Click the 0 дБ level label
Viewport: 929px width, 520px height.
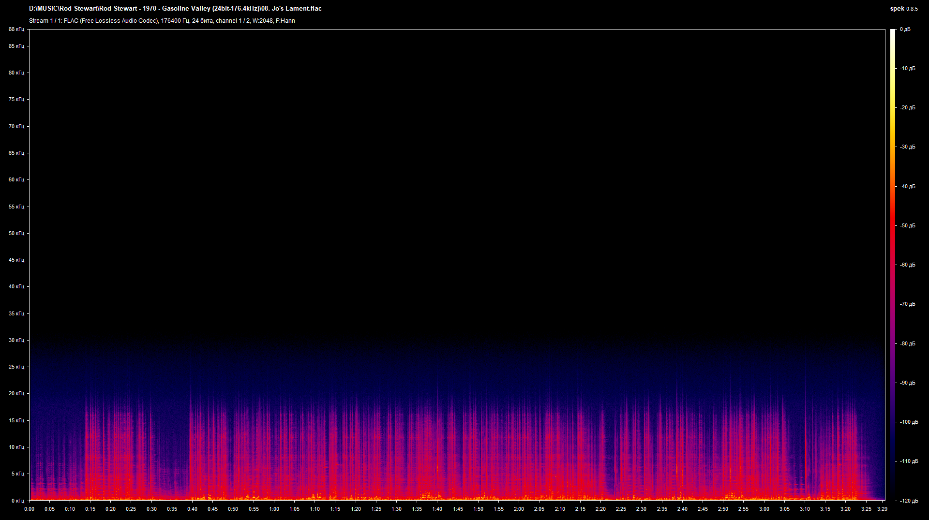tap(905, 30)
